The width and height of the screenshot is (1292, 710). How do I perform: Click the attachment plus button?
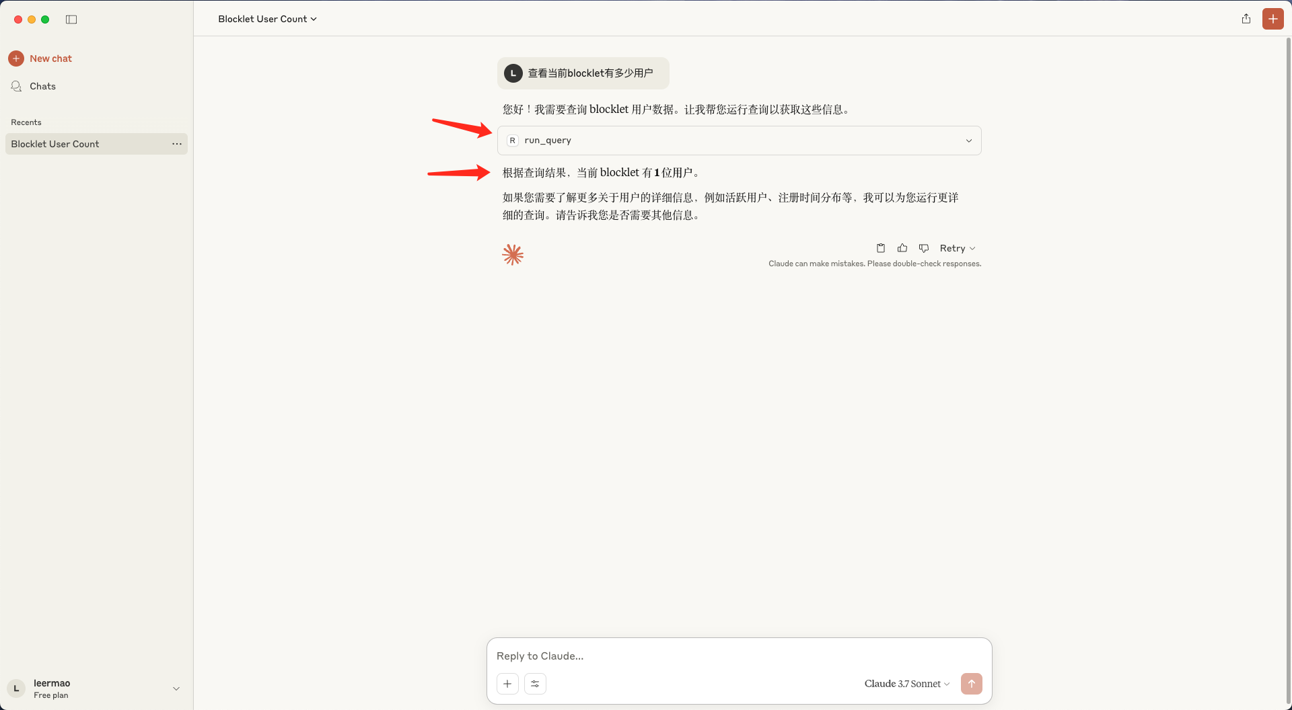click(507, 684)
